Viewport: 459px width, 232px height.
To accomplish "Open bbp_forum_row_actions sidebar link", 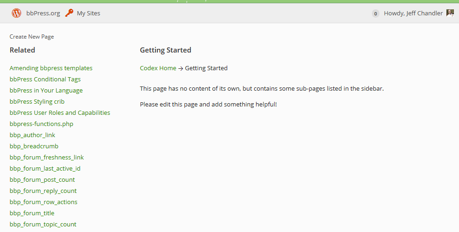I will pos(43,202).
